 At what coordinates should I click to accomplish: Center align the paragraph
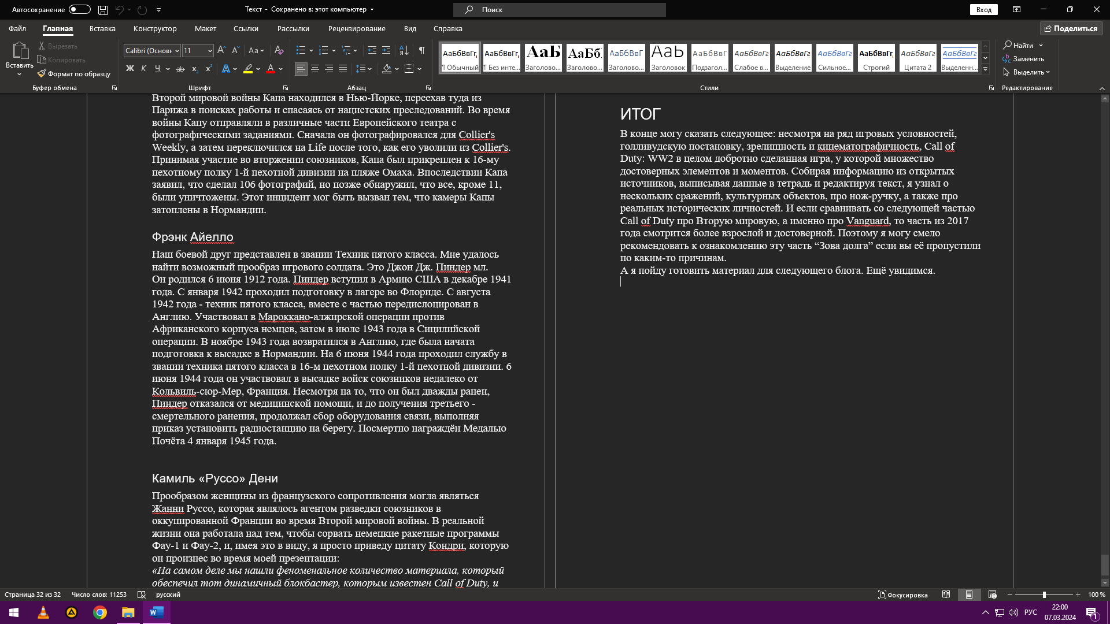pyautogui.click(x=315, y=69)
